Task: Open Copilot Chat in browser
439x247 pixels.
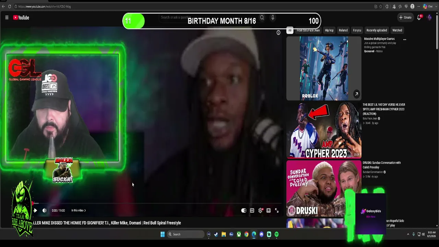Action: pos(428,7)
